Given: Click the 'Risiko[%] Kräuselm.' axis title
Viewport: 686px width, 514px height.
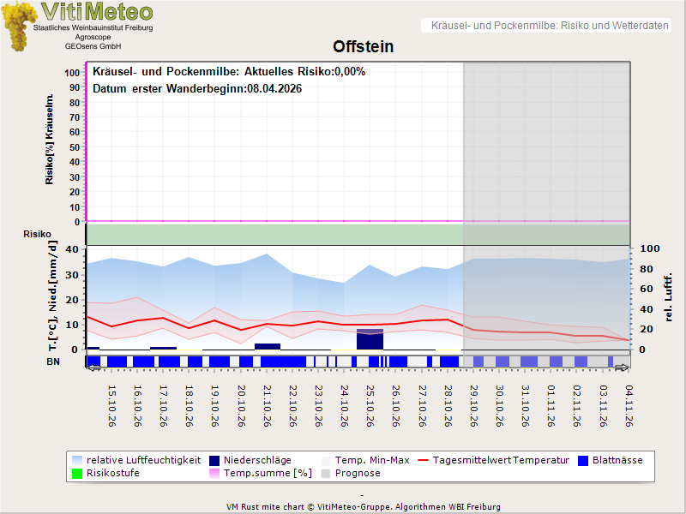Looking at the screenshot, I should 50,139.
